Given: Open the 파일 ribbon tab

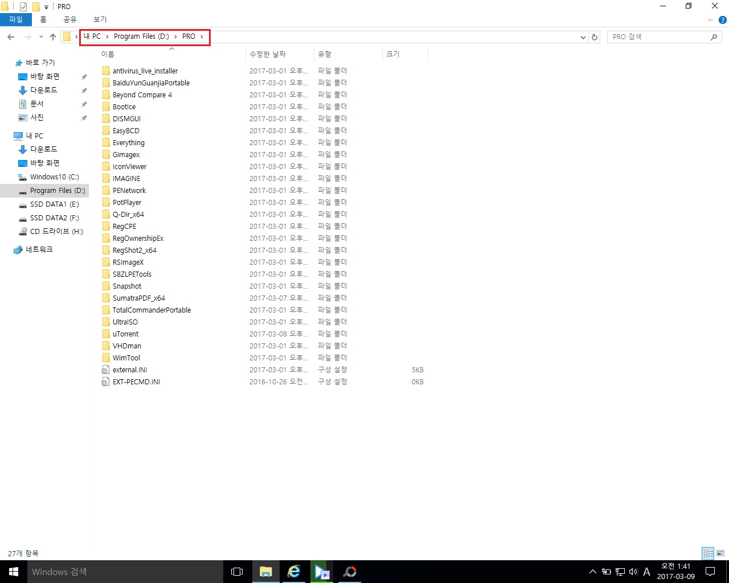Looking at the screenshot, I should 16,20.
